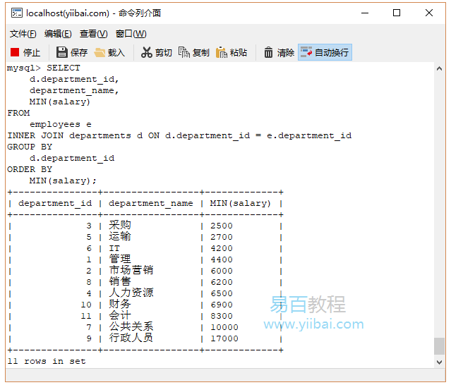Click the Paste (粘贴) clipboard icon
451x385 pixels.
(x=222, y=52)
